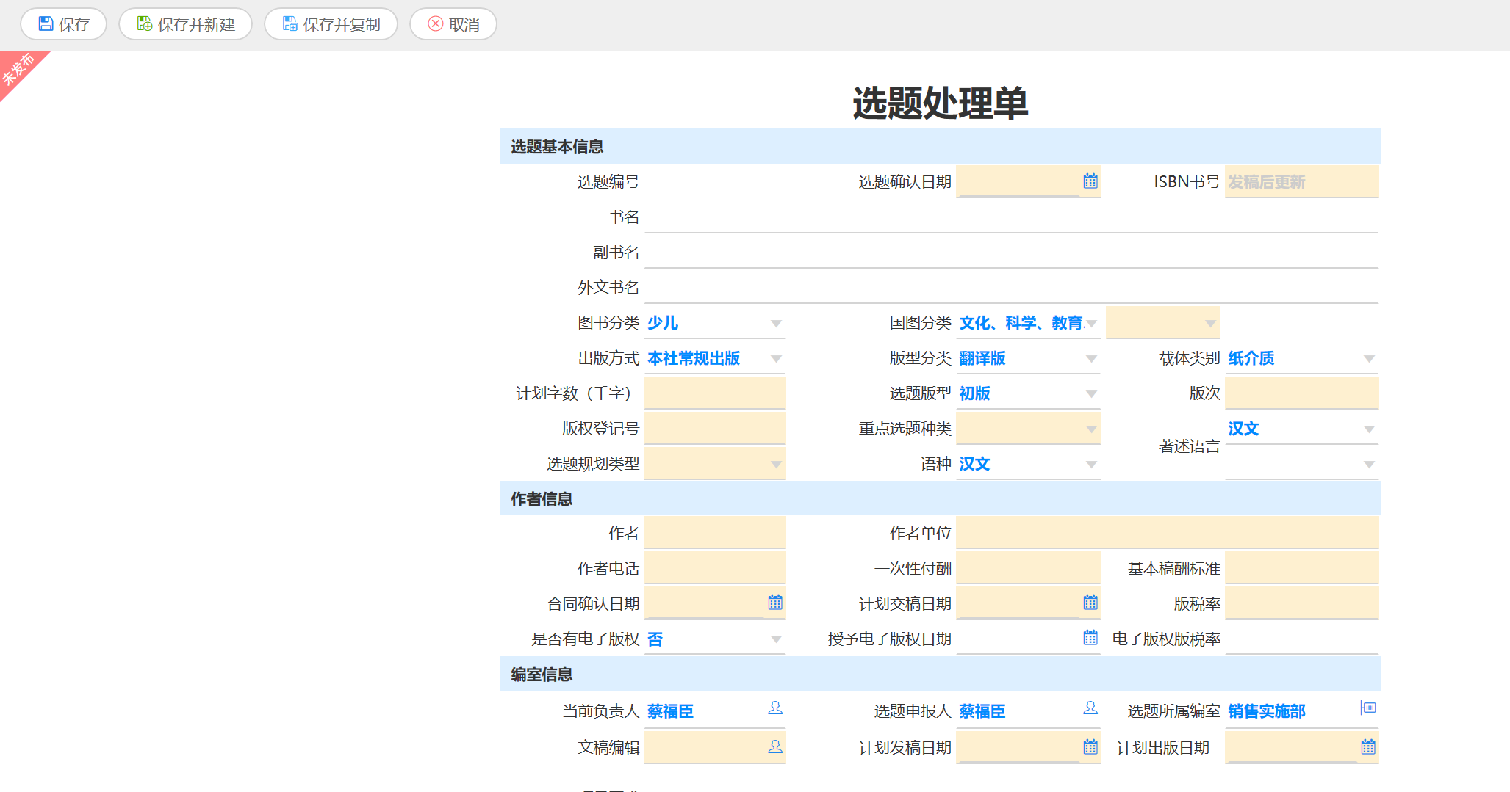Expand the 载体类别 dropdown
Viewport: 1510px width, 792px height.
(1369, 359)
